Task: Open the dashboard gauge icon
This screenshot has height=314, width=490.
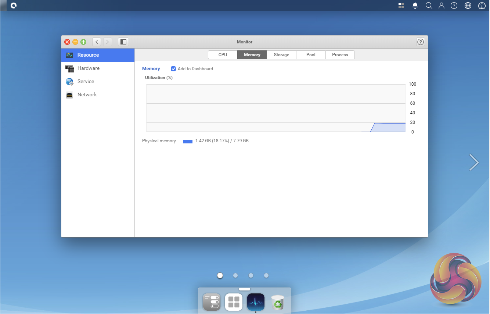Action: pyautogui.click(x=482, y=6)
